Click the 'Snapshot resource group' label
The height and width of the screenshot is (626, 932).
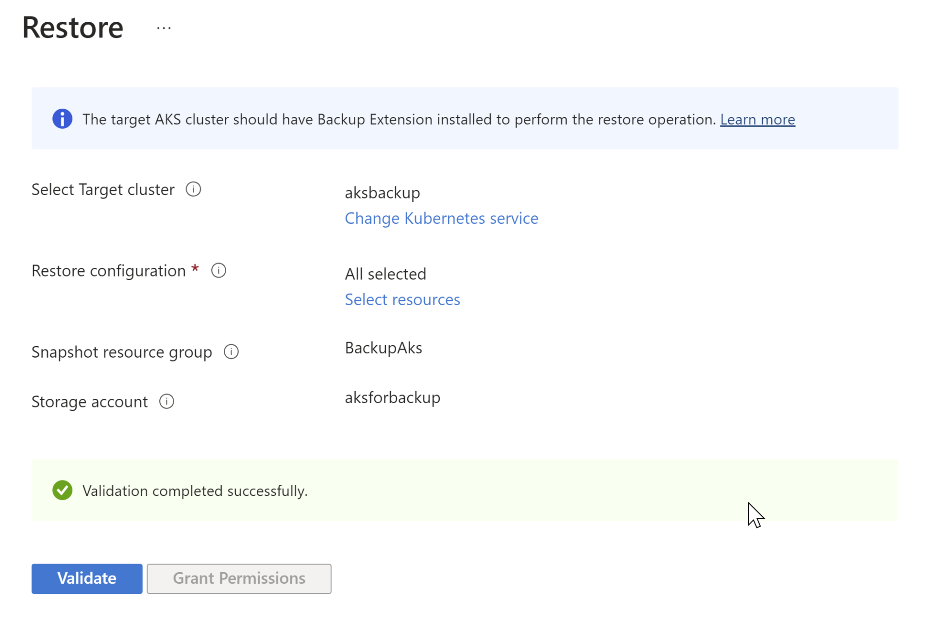click(121, 352)
